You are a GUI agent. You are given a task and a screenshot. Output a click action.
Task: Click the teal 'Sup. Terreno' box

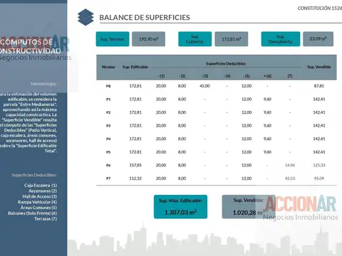[x=113, y=39]
